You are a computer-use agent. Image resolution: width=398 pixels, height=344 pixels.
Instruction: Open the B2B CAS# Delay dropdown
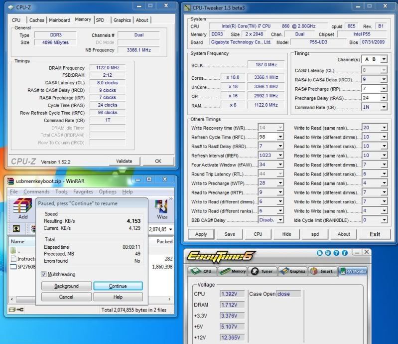point(280,220)
